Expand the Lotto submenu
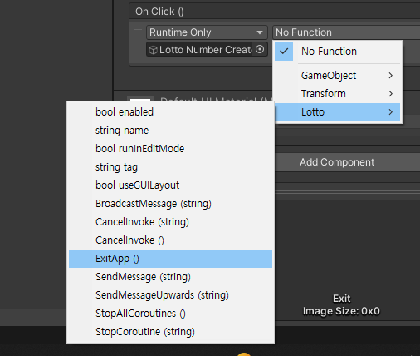This screenshot has width=420, height=356. pyautogui.click(x=338, y=112)
